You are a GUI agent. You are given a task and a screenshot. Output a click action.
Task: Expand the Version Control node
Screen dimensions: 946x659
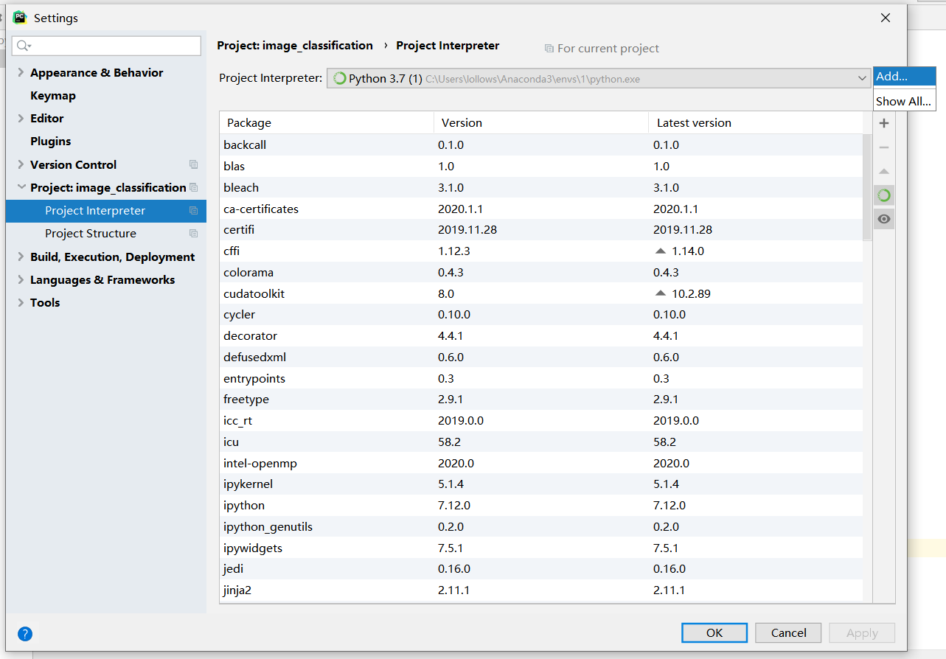pos(21,164)
